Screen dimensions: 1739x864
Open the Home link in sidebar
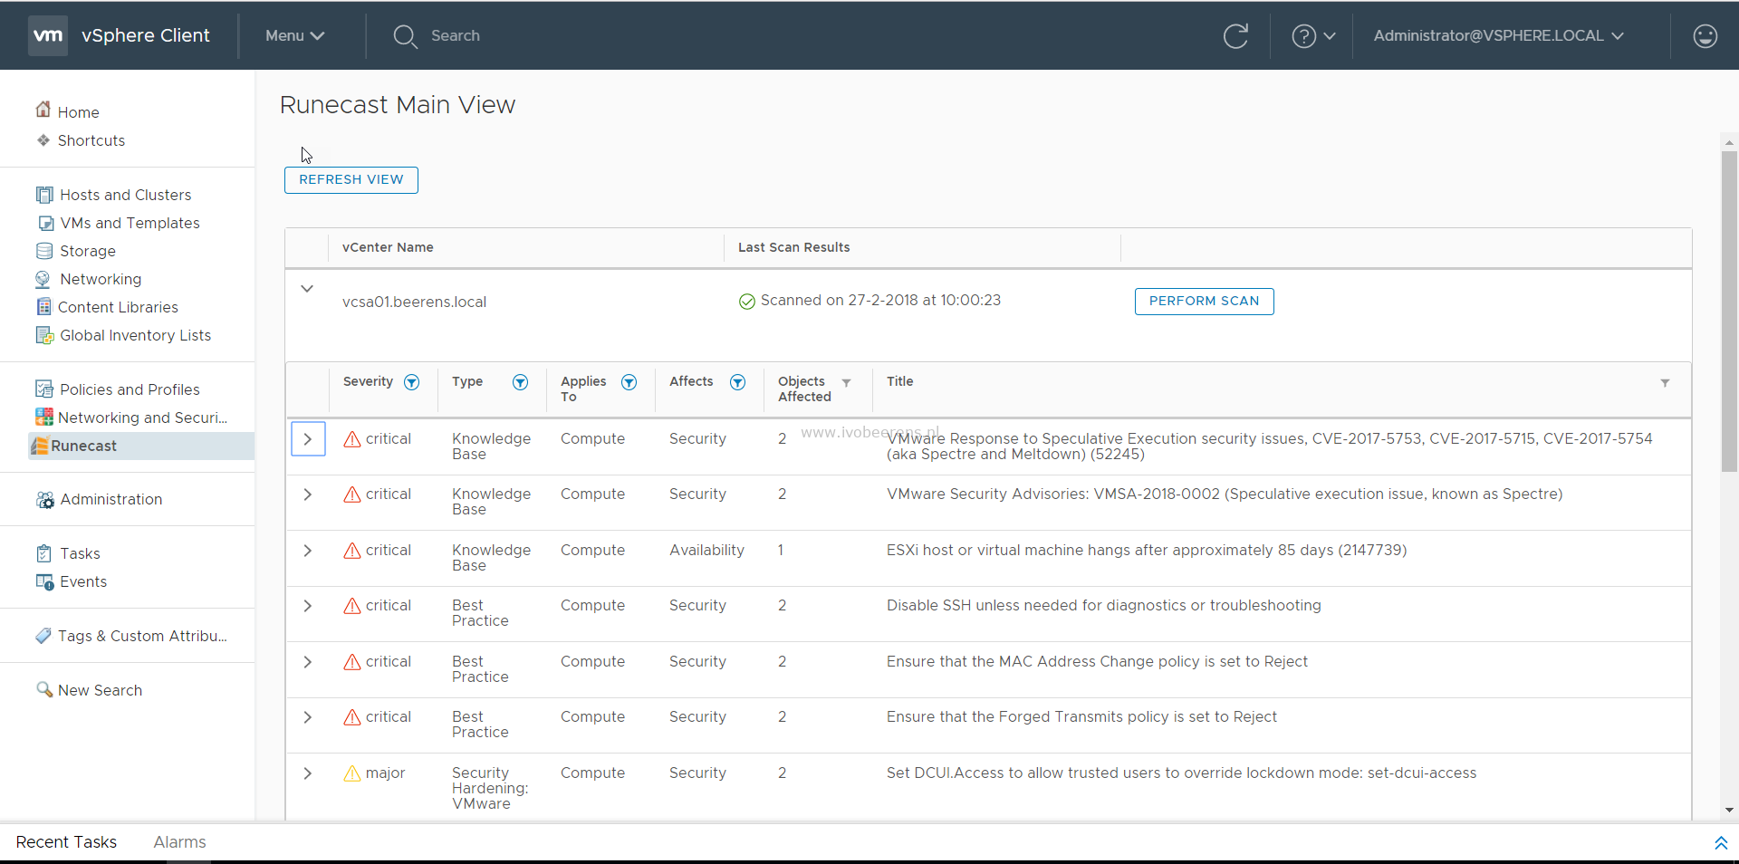tap(79, 112)
